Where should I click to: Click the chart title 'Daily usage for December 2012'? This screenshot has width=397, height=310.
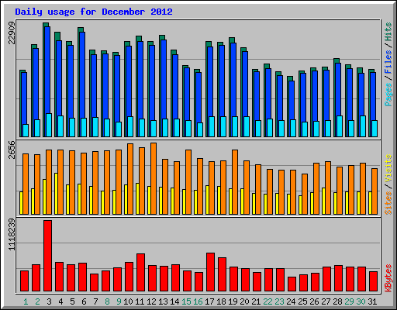(x=94, y=12)
